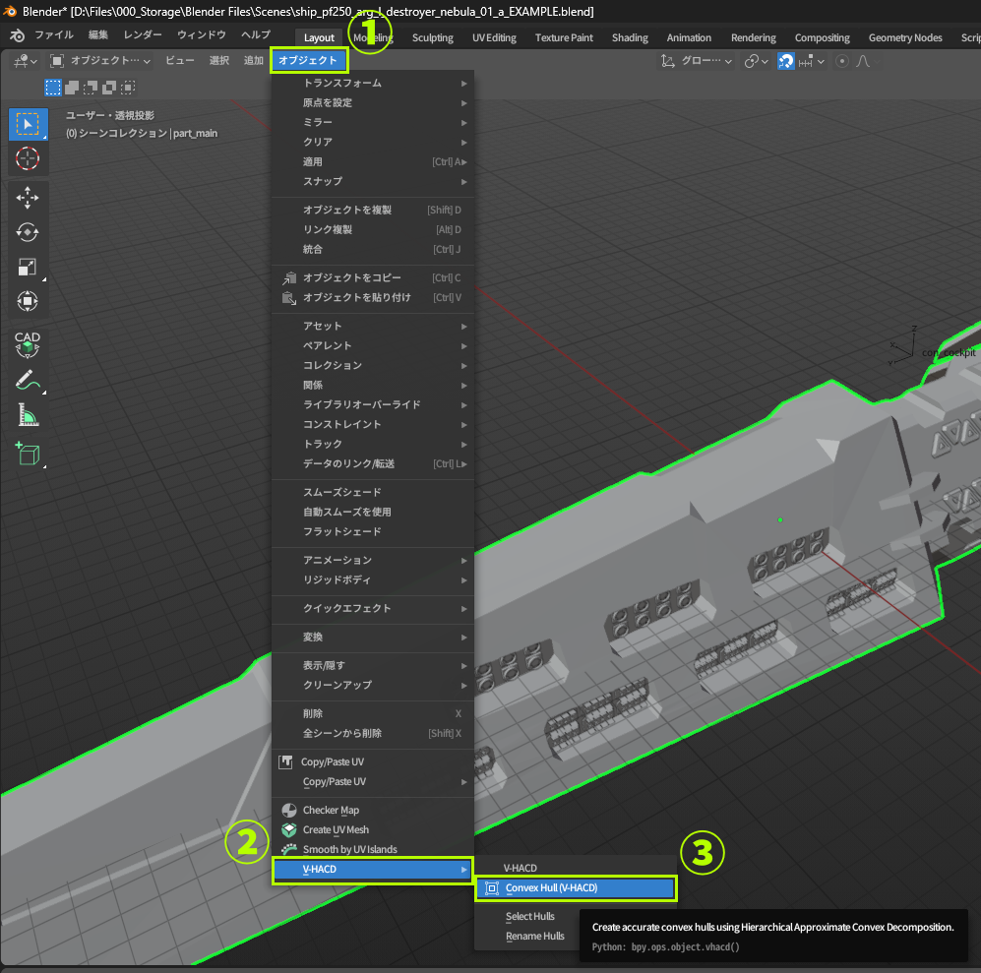
Task: Open the ビュー viewport menu
Action: [179, 61]
